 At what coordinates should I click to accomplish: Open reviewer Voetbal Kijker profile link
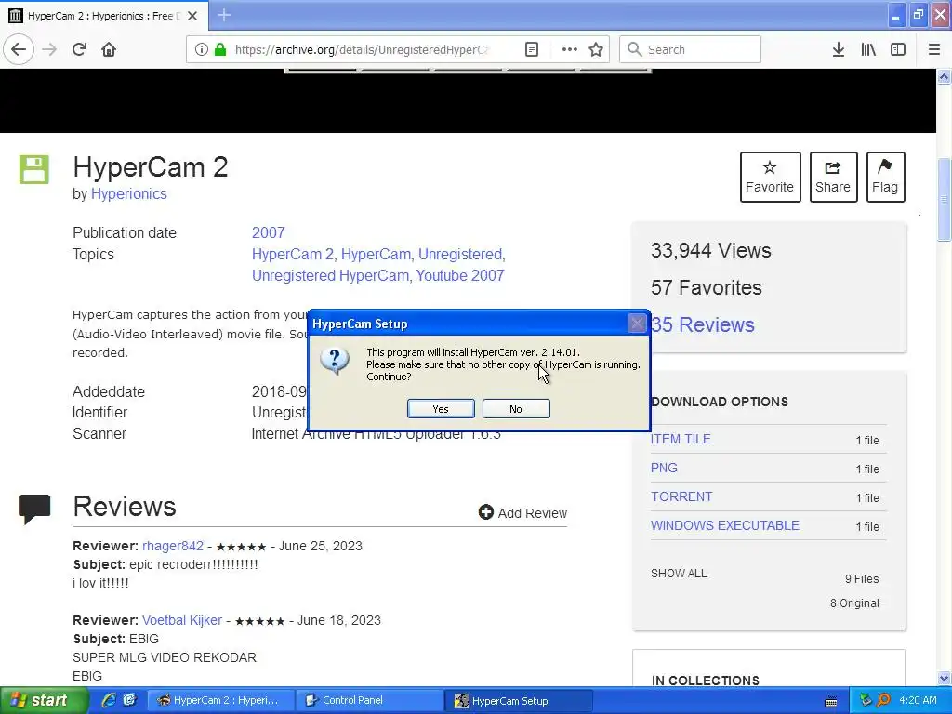pyautogui.click(x=182, y=620)
